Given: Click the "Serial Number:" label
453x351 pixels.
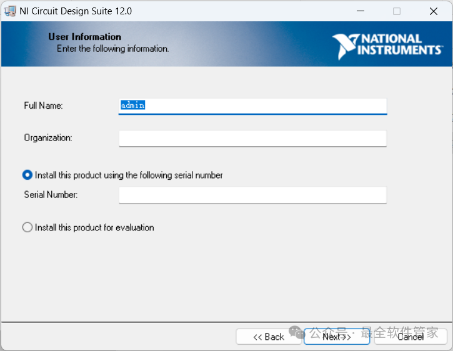Looking at the screenshot, I should (x=51, y=194).
